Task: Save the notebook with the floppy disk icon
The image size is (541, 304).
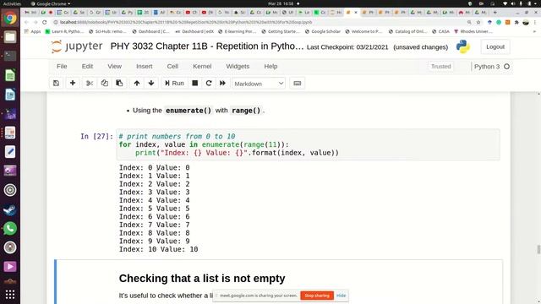Action: [57, 83]
